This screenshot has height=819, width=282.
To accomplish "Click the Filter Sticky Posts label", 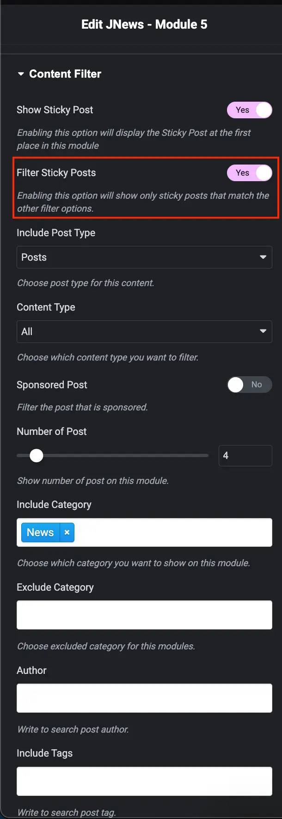I will pos(56,173).
